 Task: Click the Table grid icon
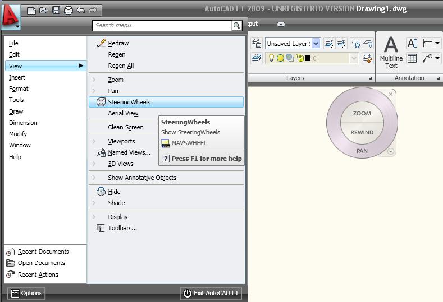coord(412,58)
